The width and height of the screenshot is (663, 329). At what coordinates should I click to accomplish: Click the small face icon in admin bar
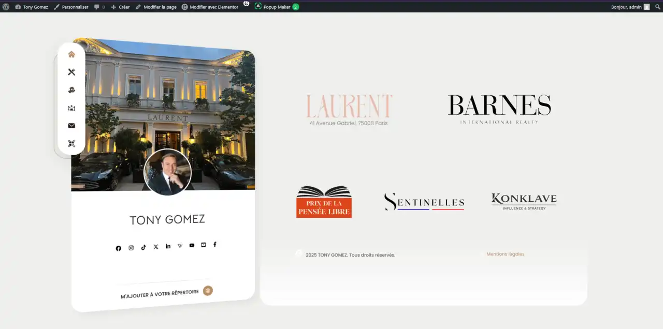(246, 4)
